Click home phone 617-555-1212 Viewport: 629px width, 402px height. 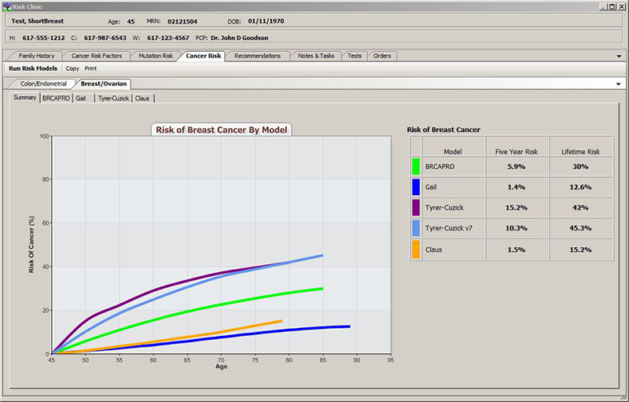pyautogui.click(x=43, y=38)
